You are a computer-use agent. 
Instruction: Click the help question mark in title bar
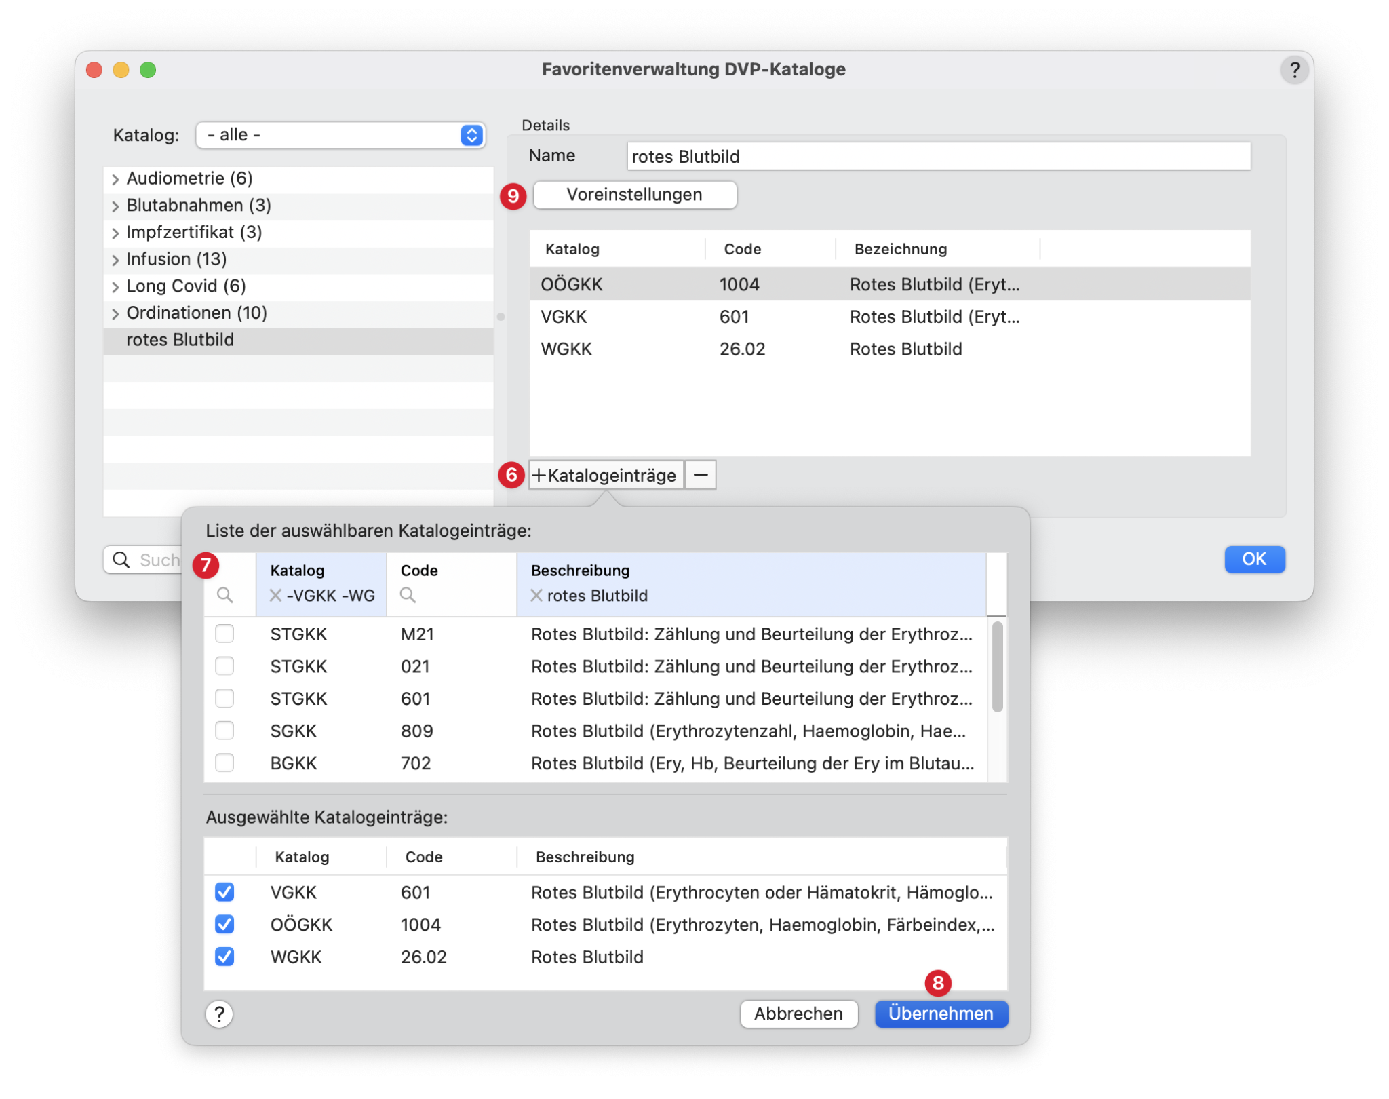1294,70
